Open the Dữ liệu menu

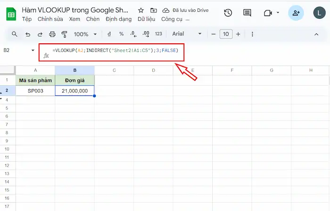click(147, 19)
